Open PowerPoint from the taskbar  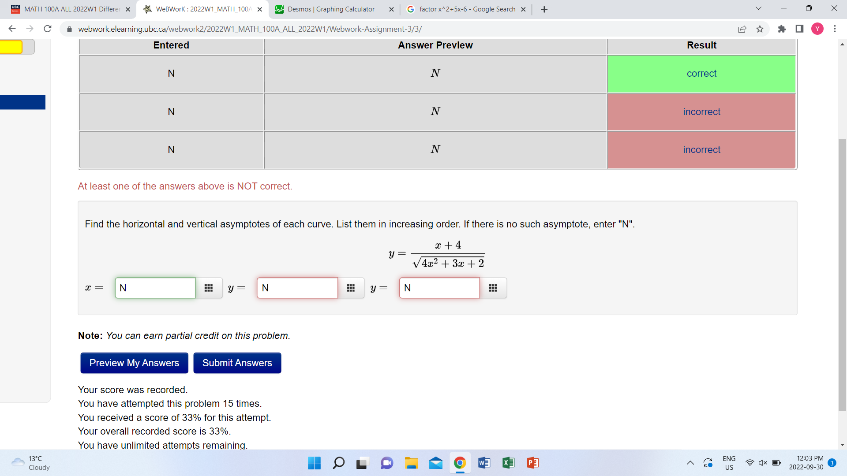point(532,463)
